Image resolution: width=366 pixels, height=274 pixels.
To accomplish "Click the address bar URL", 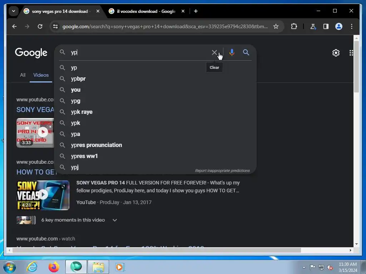I will click(x=165, y=26).
